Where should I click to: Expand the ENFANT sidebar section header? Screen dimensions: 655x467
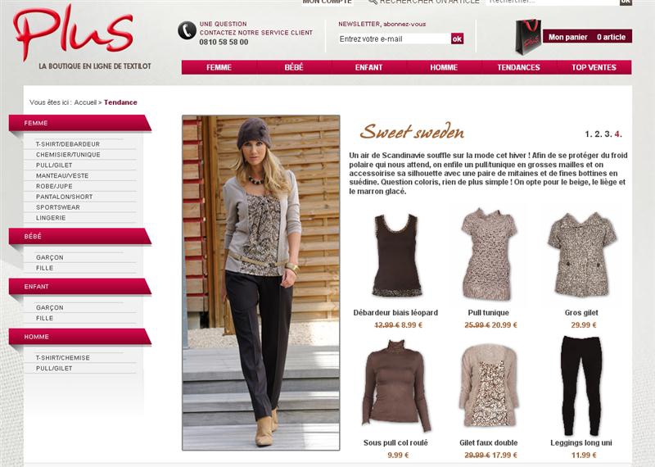79,287
